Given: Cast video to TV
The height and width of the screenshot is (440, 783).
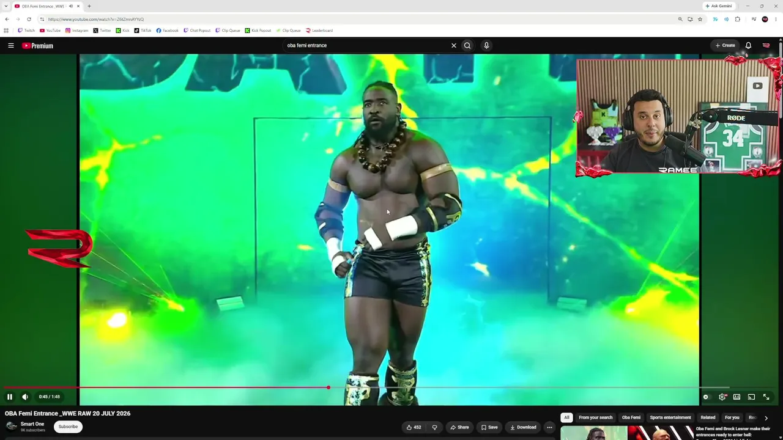Looking at the screenshot, I should click(751, 397).
